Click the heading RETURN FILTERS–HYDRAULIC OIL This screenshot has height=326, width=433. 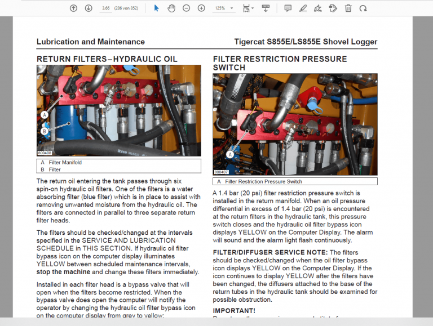click(107, 59)
